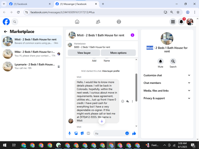This screenshot has height=149, width=199.
Task: Open Misti conversation in Marketplace list
Action: click(31, 41)
